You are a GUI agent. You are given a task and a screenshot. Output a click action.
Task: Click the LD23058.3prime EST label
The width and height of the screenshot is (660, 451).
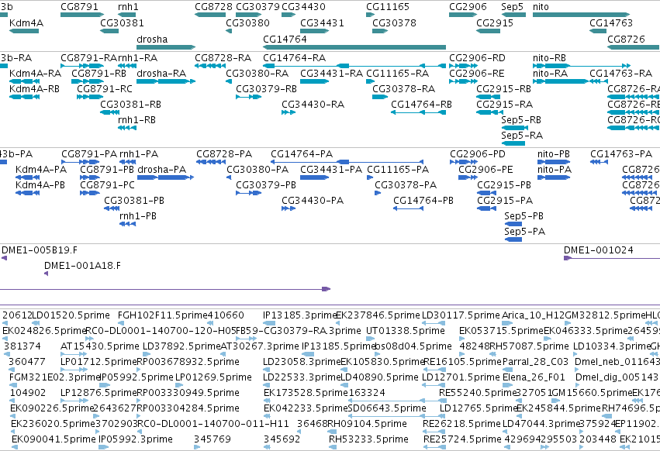click(302, 362)
